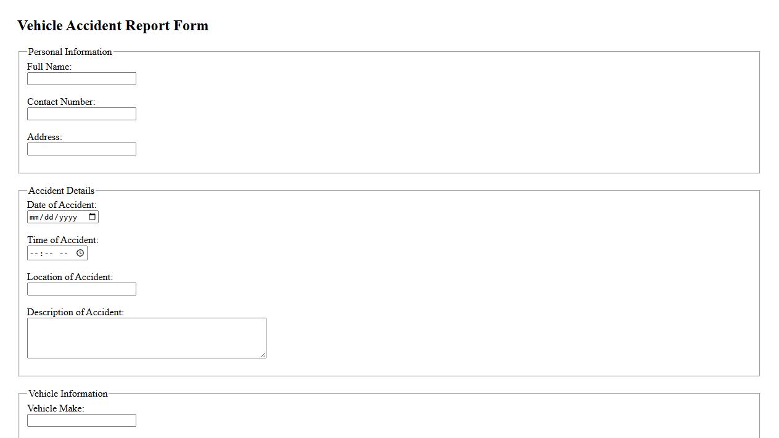Open the calendar picker for accident date
The image size is (779, 438).
click(x=93, y=217)
